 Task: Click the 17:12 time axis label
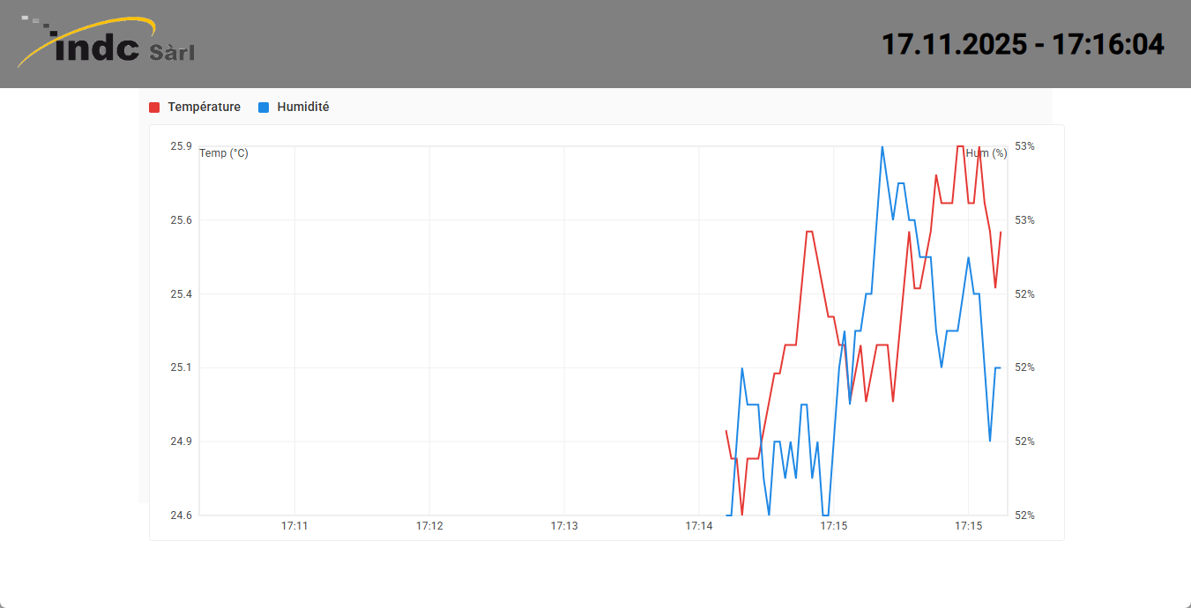tap(429, 526)
